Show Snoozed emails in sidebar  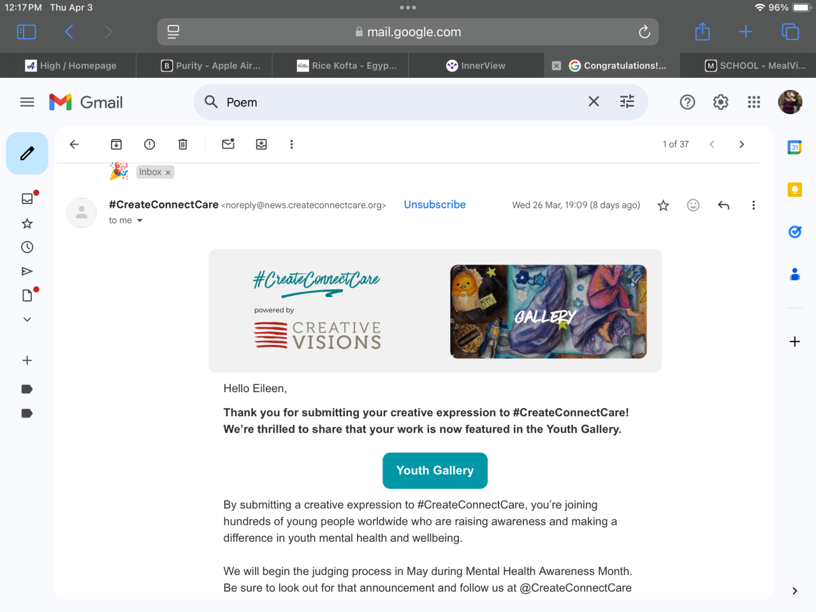(x=27, y=247)
